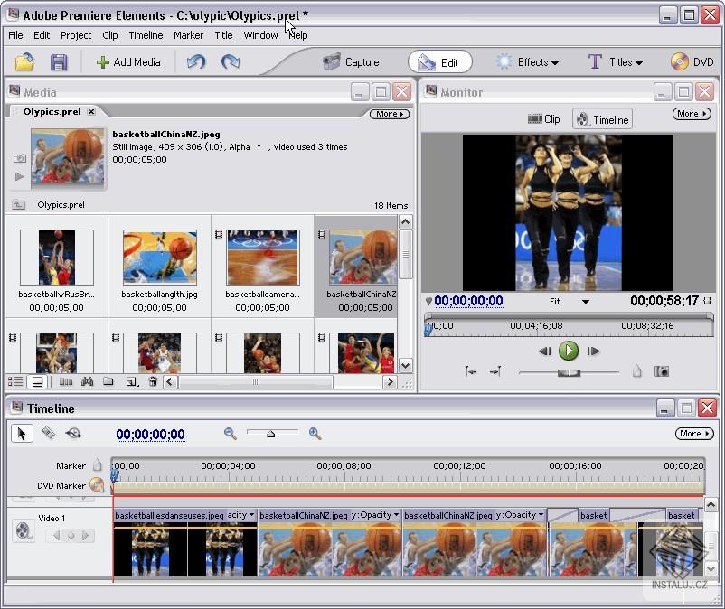725x609 pixels.
Task: Select the Time Stretch tool in Timeline
Action: click(75, 433)
